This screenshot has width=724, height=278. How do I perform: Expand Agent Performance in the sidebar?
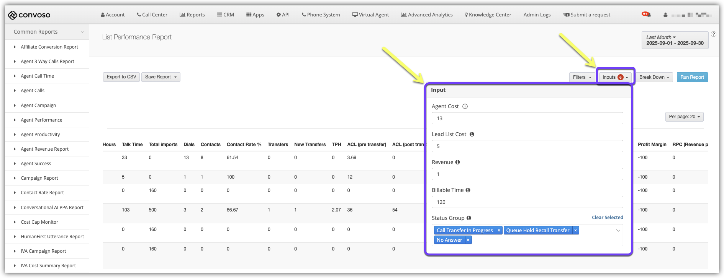tap(41, 120)
